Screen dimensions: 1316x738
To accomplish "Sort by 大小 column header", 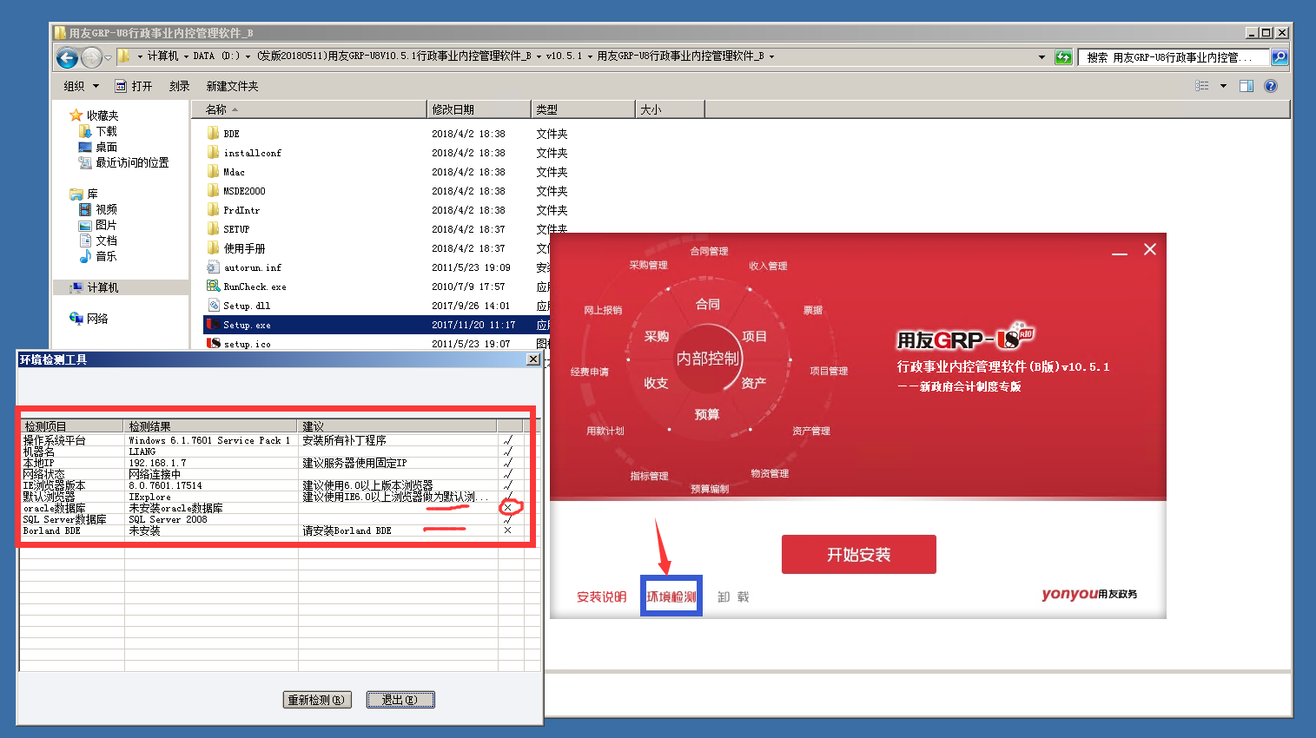I will pos(670,109).
